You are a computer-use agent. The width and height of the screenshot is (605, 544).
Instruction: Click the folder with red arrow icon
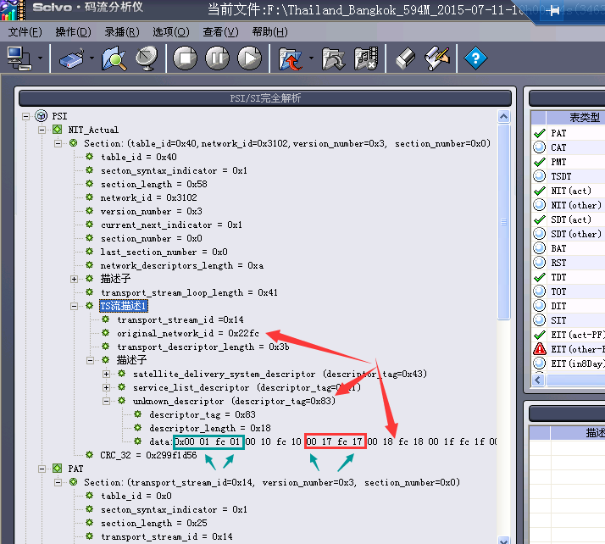[290, 58]
